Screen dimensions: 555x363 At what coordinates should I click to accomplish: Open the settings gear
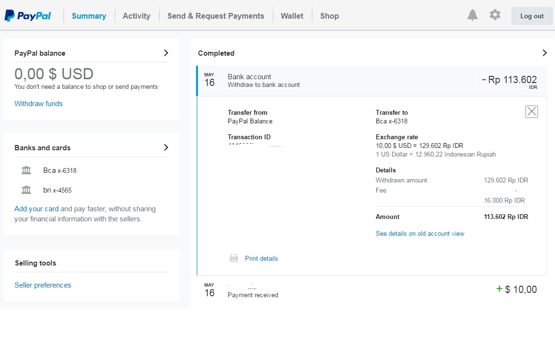[495, 15]
